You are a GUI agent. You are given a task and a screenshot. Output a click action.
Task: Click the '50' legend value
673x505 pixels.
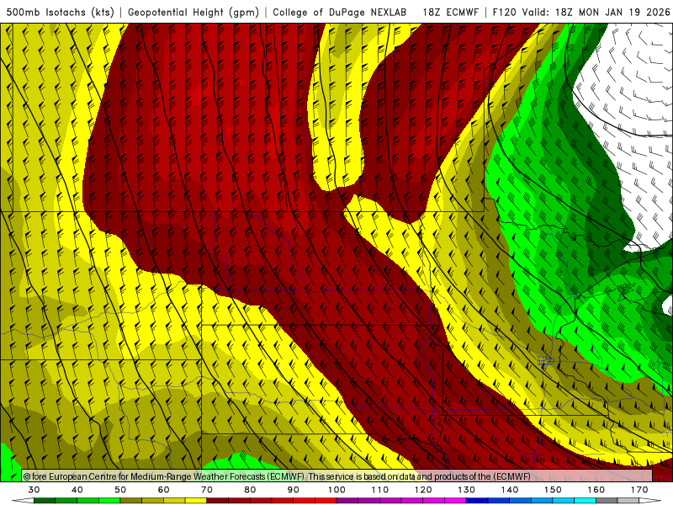(x=120, y=490)
